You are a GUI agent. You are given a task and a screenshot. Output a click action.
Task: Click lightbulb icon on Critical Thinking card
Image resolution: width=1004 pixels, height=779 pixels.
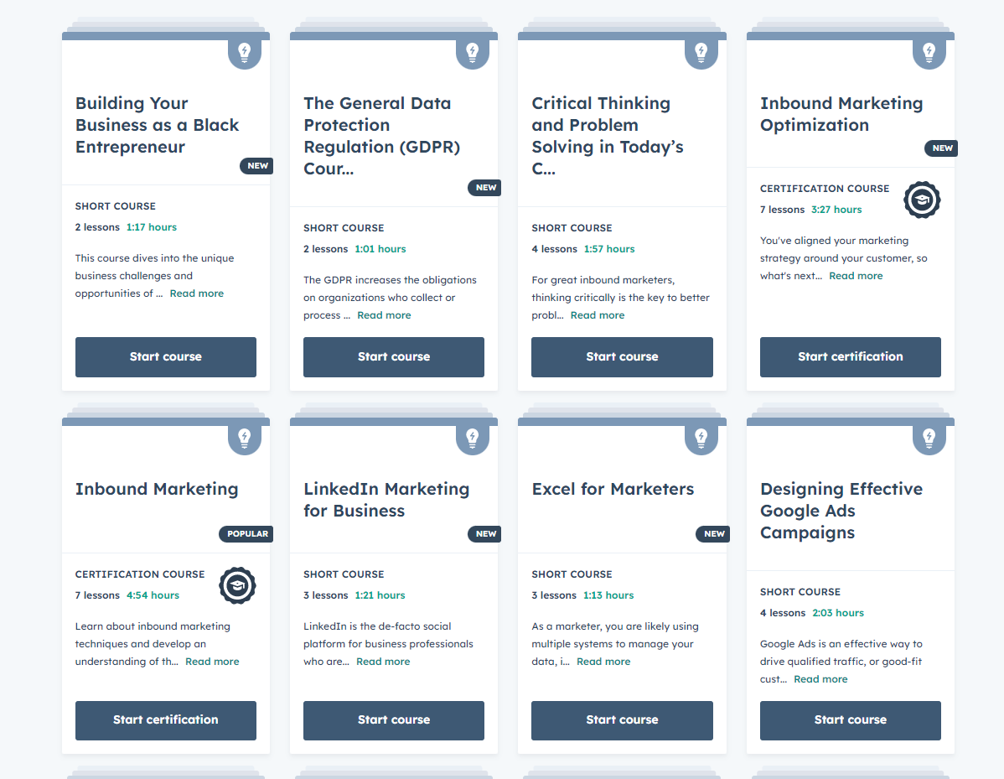701,52
